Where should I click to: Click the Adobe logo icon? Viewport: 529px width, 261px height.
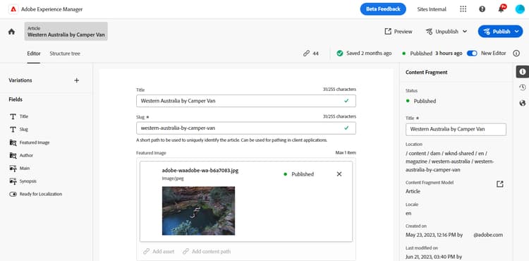[13, 9]
